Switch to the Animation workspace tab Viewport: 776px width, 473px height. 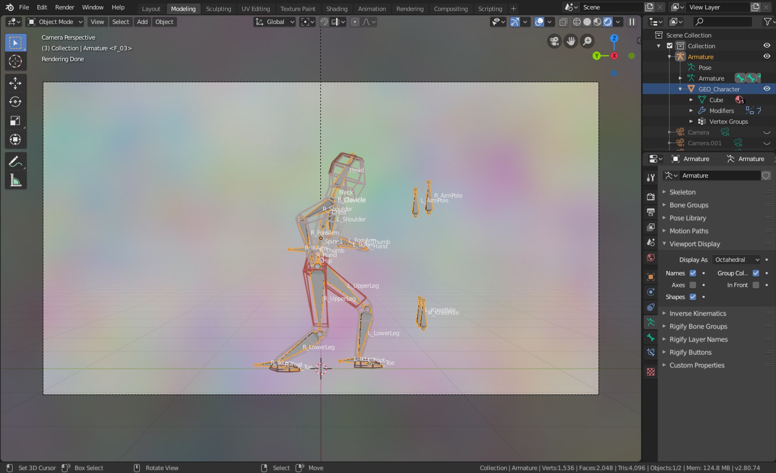[372, 9]
